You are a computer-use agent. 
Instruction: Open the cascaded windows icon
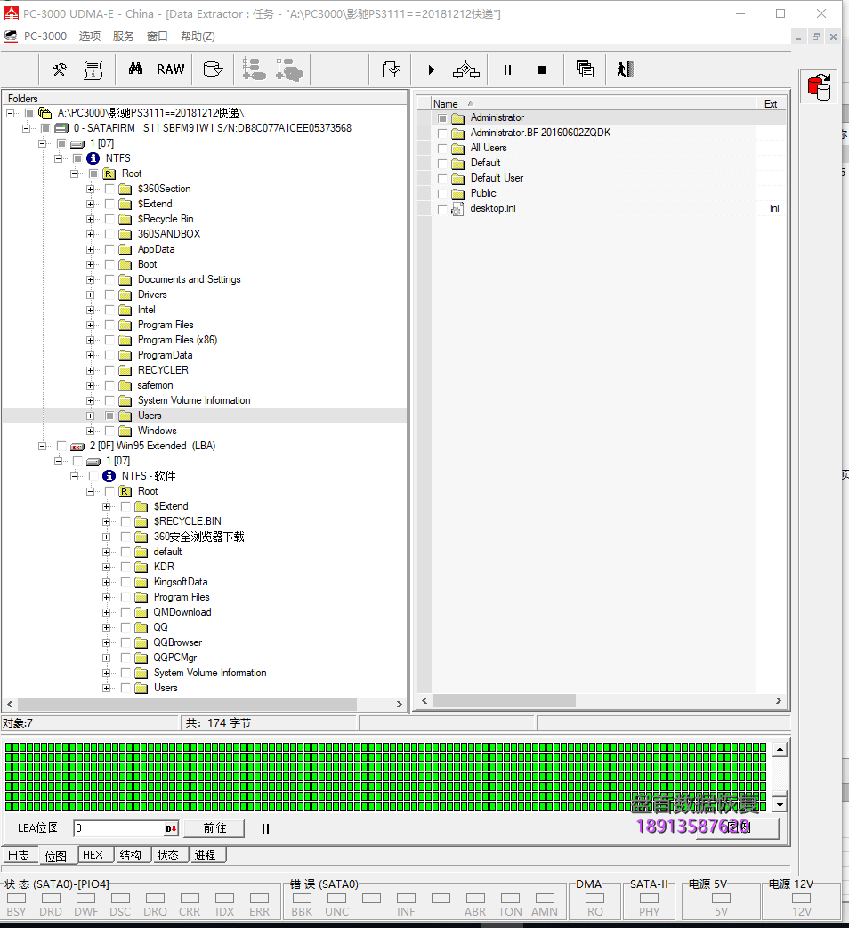[x=585, y=69]
